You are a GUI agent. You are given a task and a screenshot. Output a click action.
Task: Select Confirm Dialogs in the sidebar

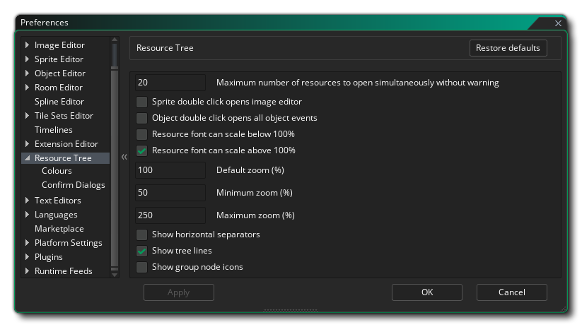coord(73,185)
